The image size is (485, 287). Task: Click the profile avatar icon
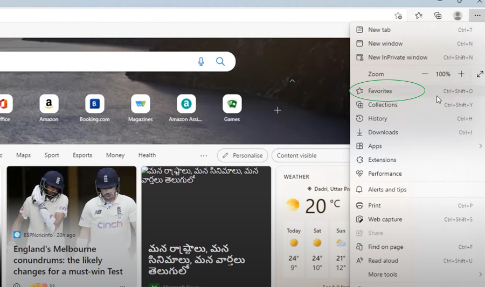pyautogui.click(x=458, y=16)
